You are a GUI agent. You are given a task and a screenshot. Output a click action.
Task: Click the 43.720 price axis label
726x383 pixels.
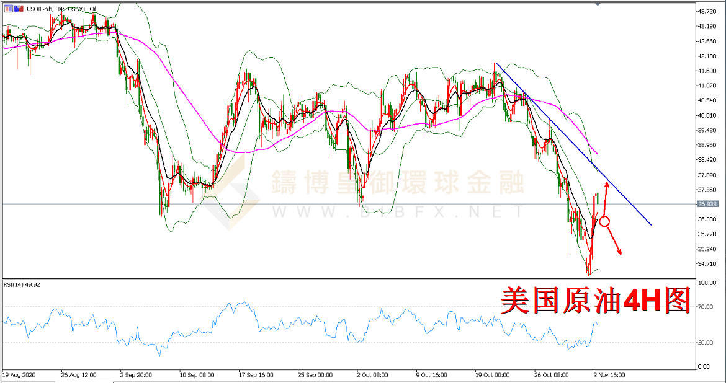tap(707, 12)
